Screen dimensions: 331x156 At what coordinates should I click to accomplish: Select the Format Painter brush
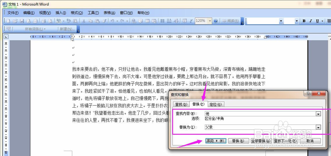[104, 21]
